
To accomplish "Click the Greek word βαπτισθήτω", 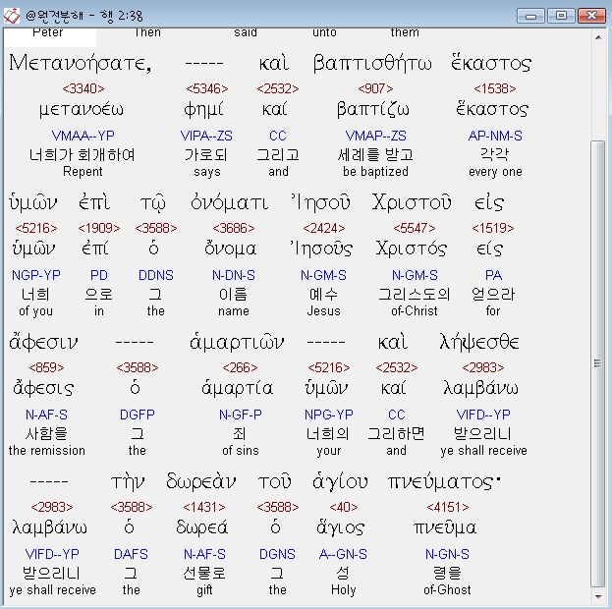I will click(372, 64).
